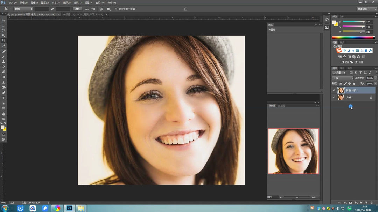This screenshot has width=378, height=212.
Task: Toggle visibility of the 背景 layer
Action: (x=334, y=98)
